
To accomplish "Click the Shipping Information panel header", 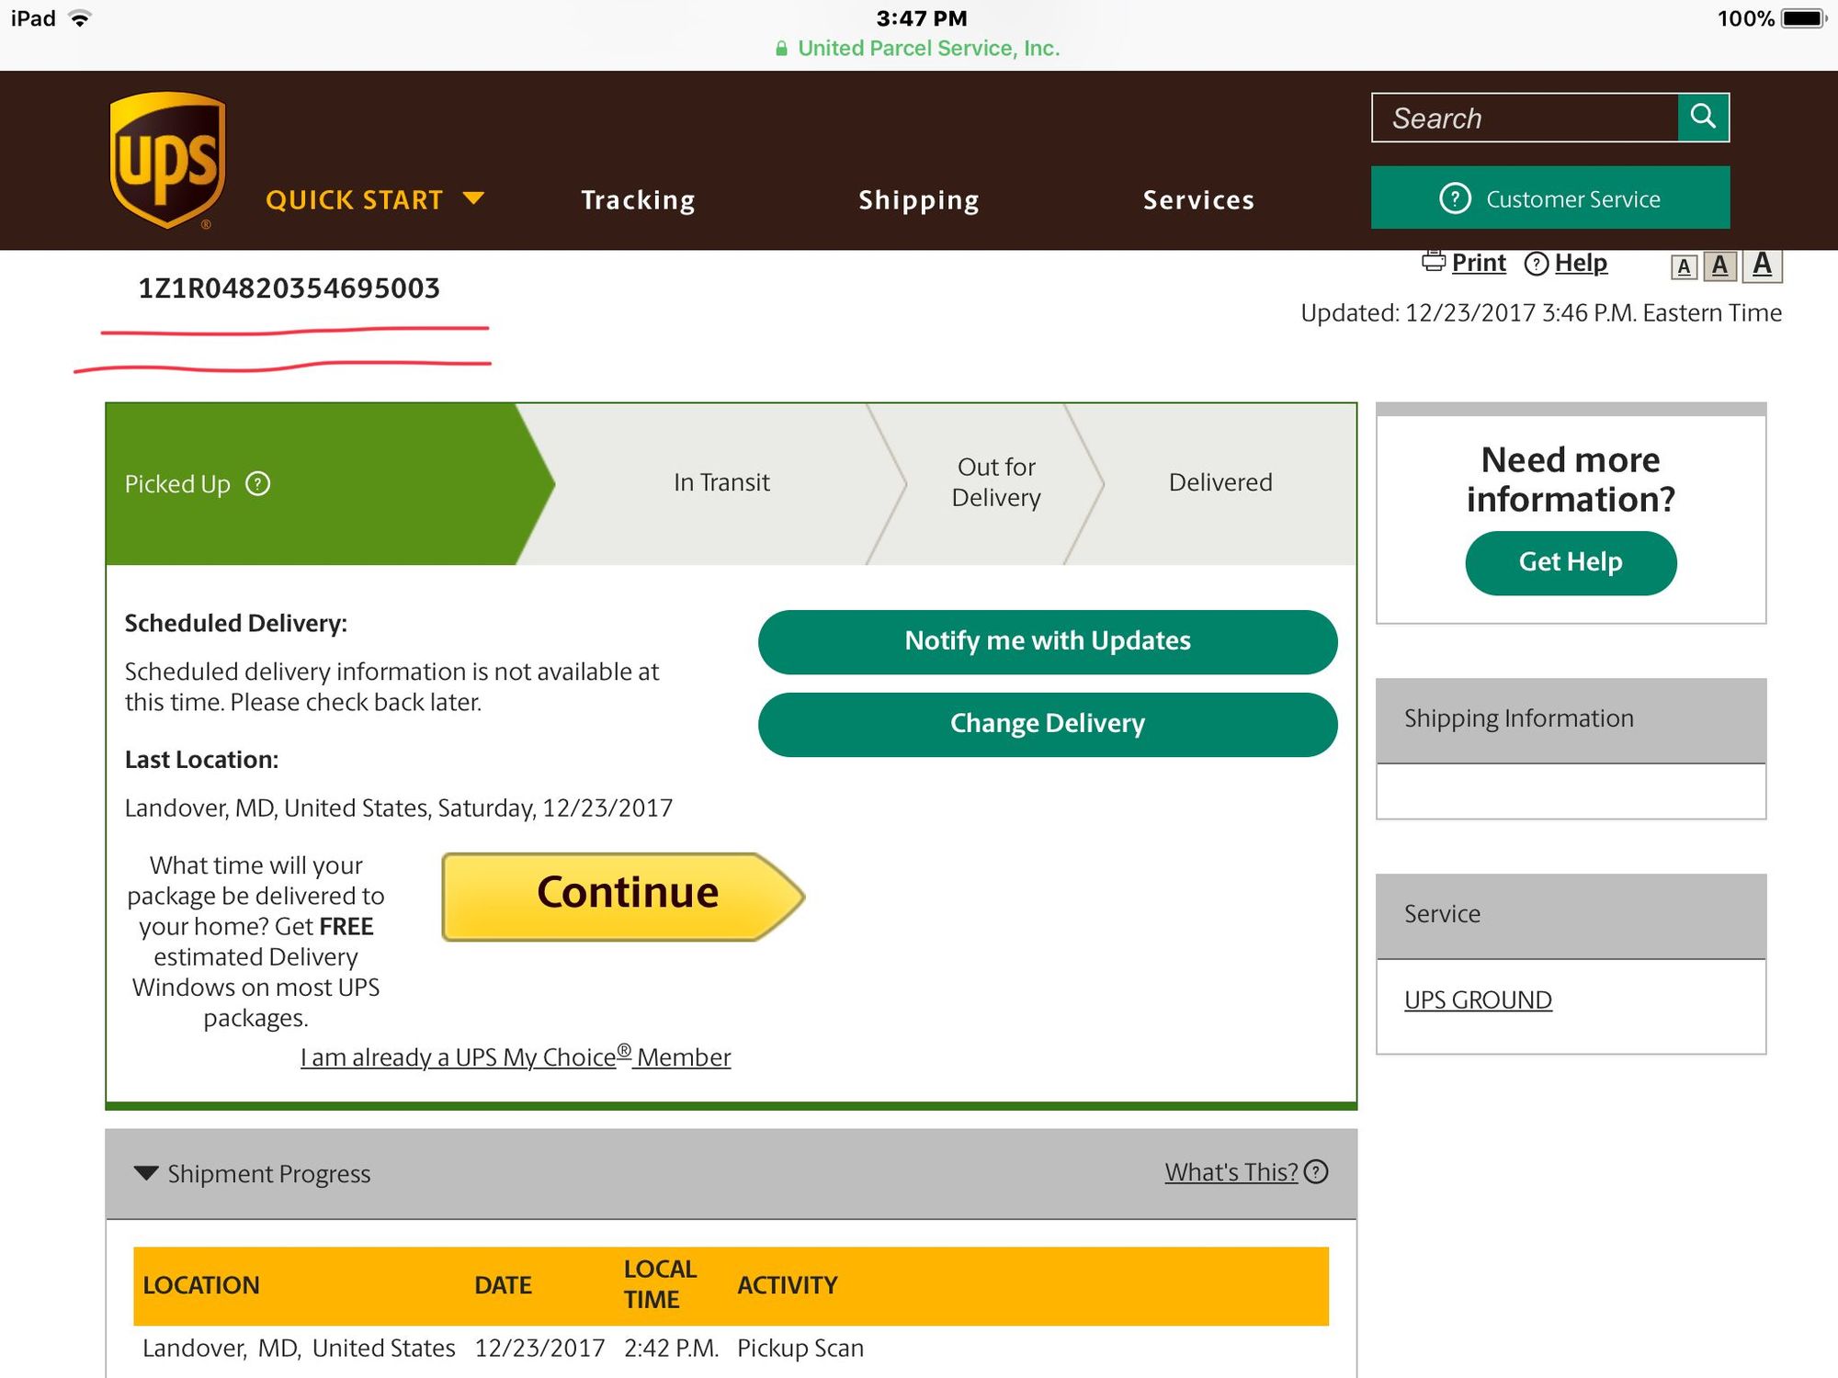I will 1570,719.
